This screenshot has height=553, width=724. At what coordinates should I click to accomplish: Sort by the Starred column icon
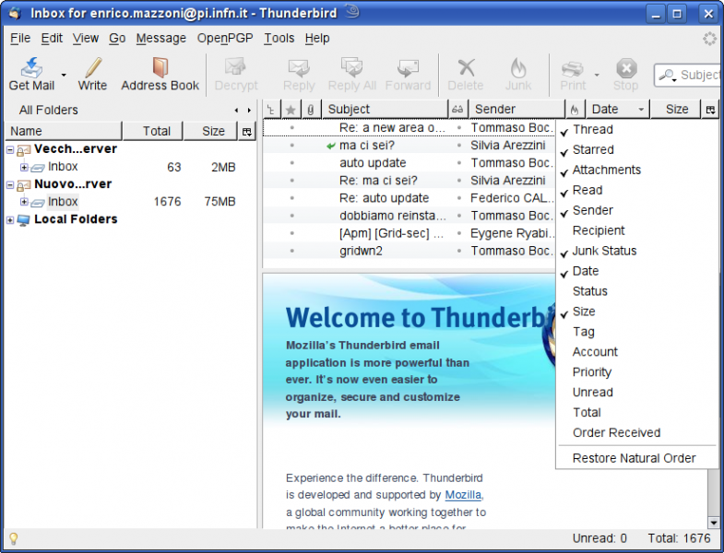291,110
